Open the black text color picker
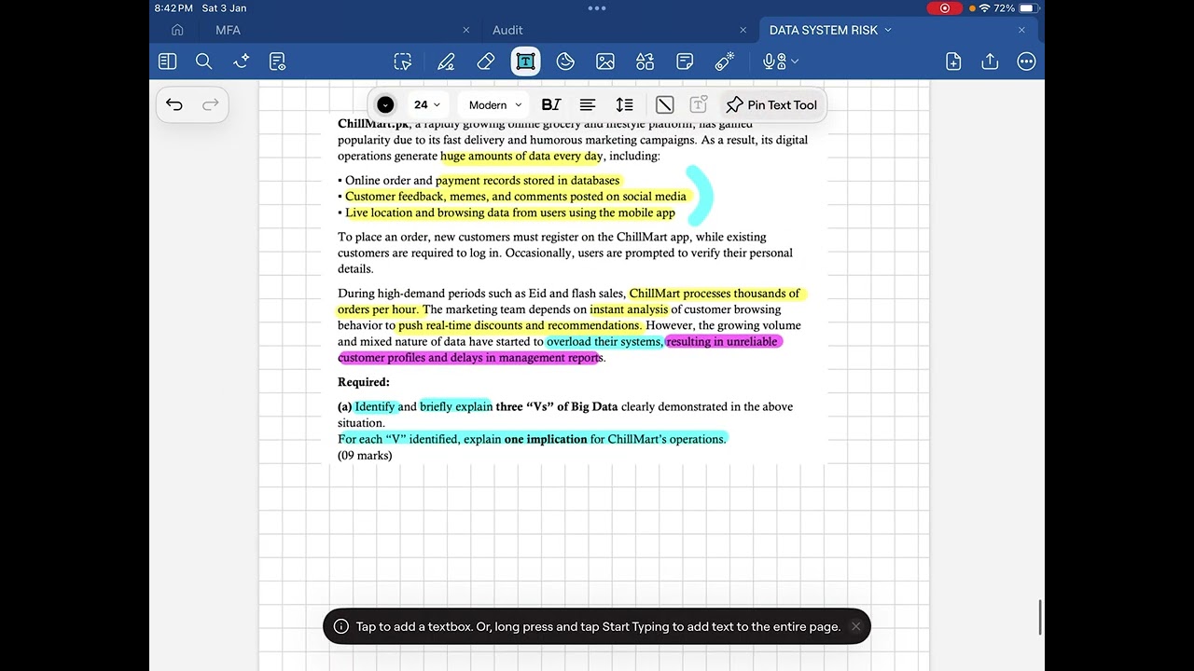1194x671 pixels. (385, 105)
